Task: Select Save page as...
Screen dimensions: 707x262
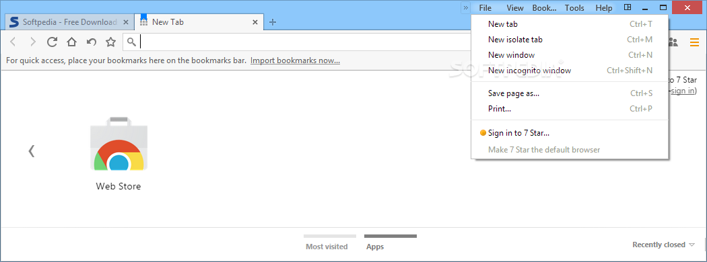Action: click(570, 93)
